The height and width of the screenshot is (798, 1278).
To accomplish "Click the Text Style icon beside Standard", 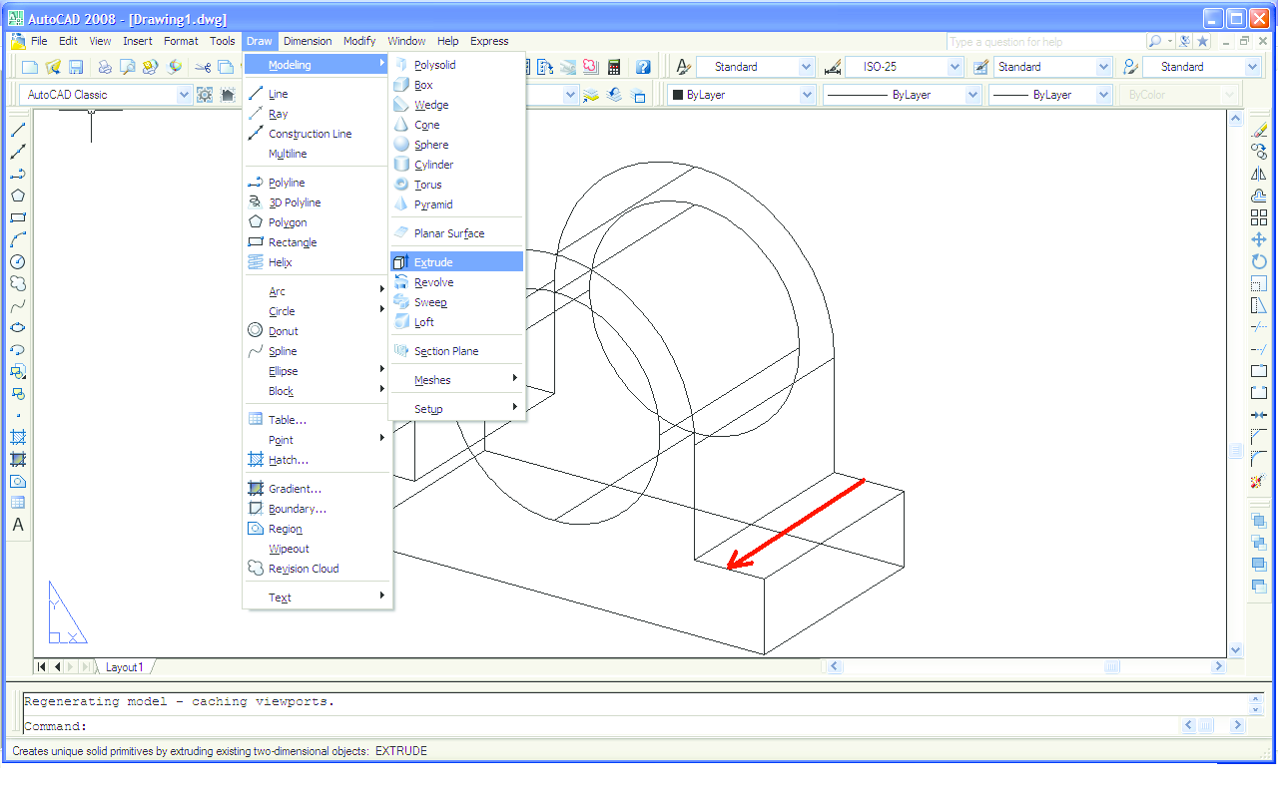I will pyautogui.click(x=684, y=67).
